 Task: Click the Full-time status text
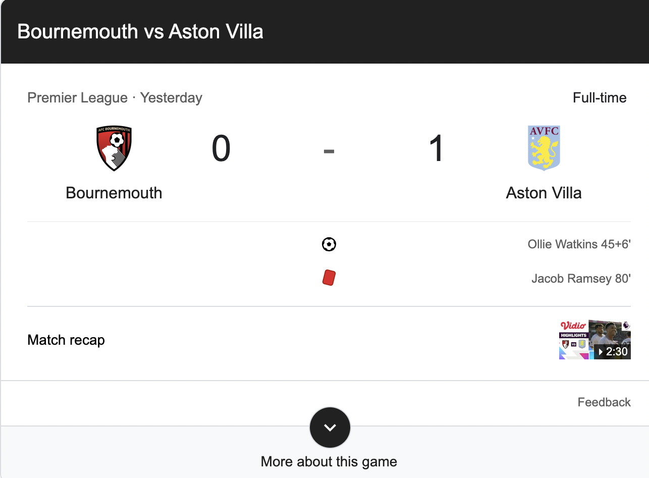(x=600, y=97)
